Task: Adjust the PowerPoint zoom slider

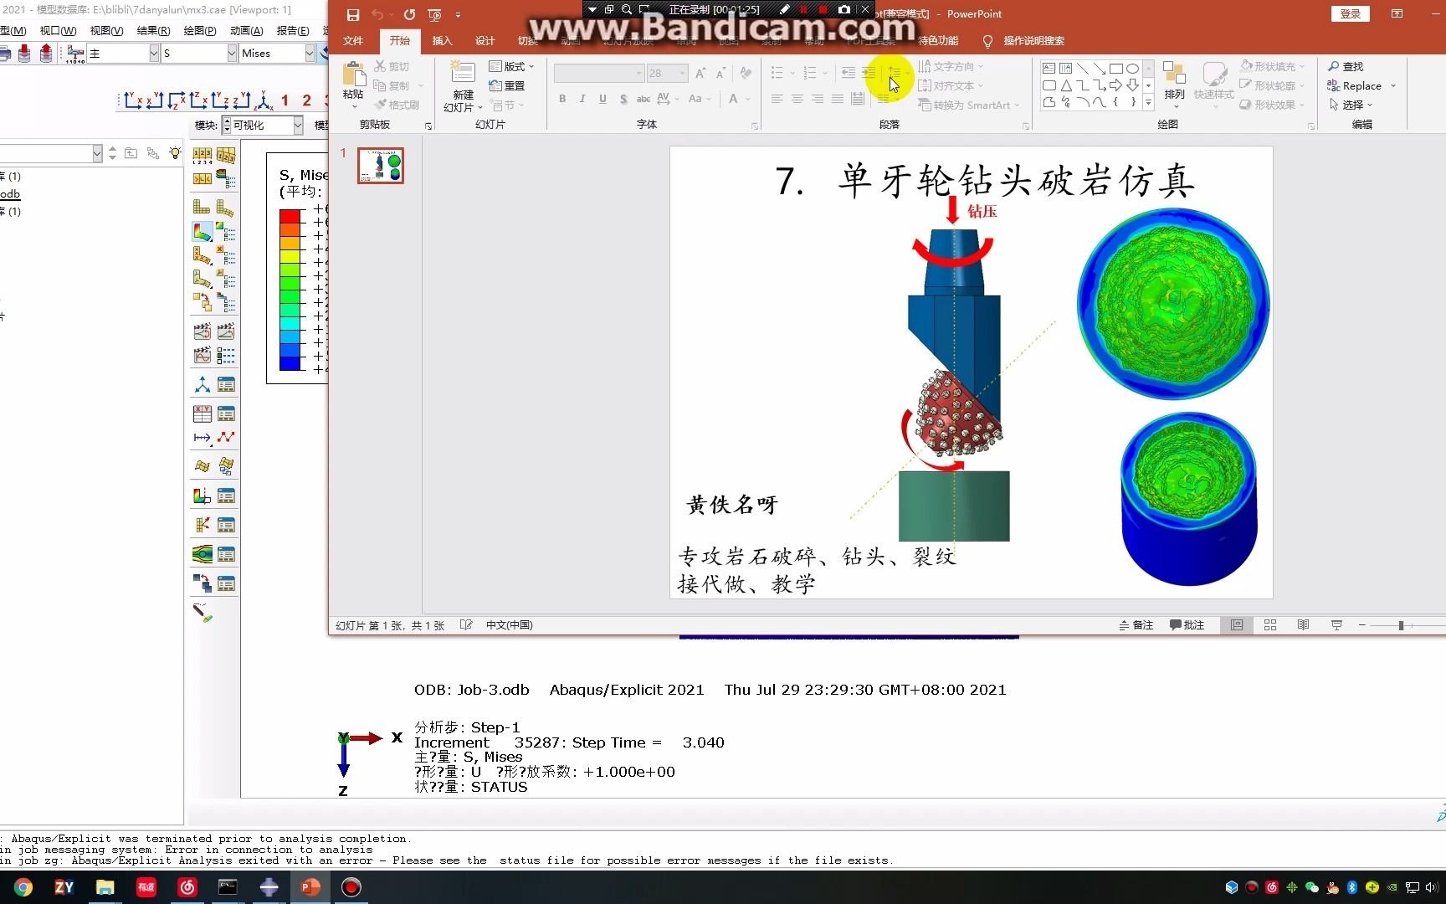Action: coord(1401,625)
